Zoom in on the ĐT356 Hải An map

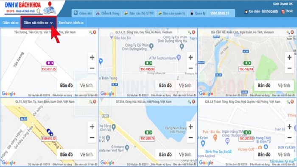click(191, 127)
